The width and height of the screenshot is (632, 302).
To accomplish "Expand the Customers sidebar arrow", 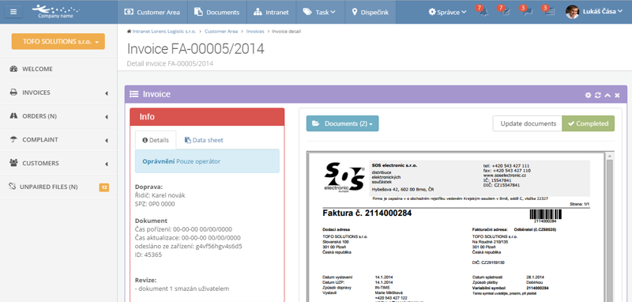I will point(107,164).
